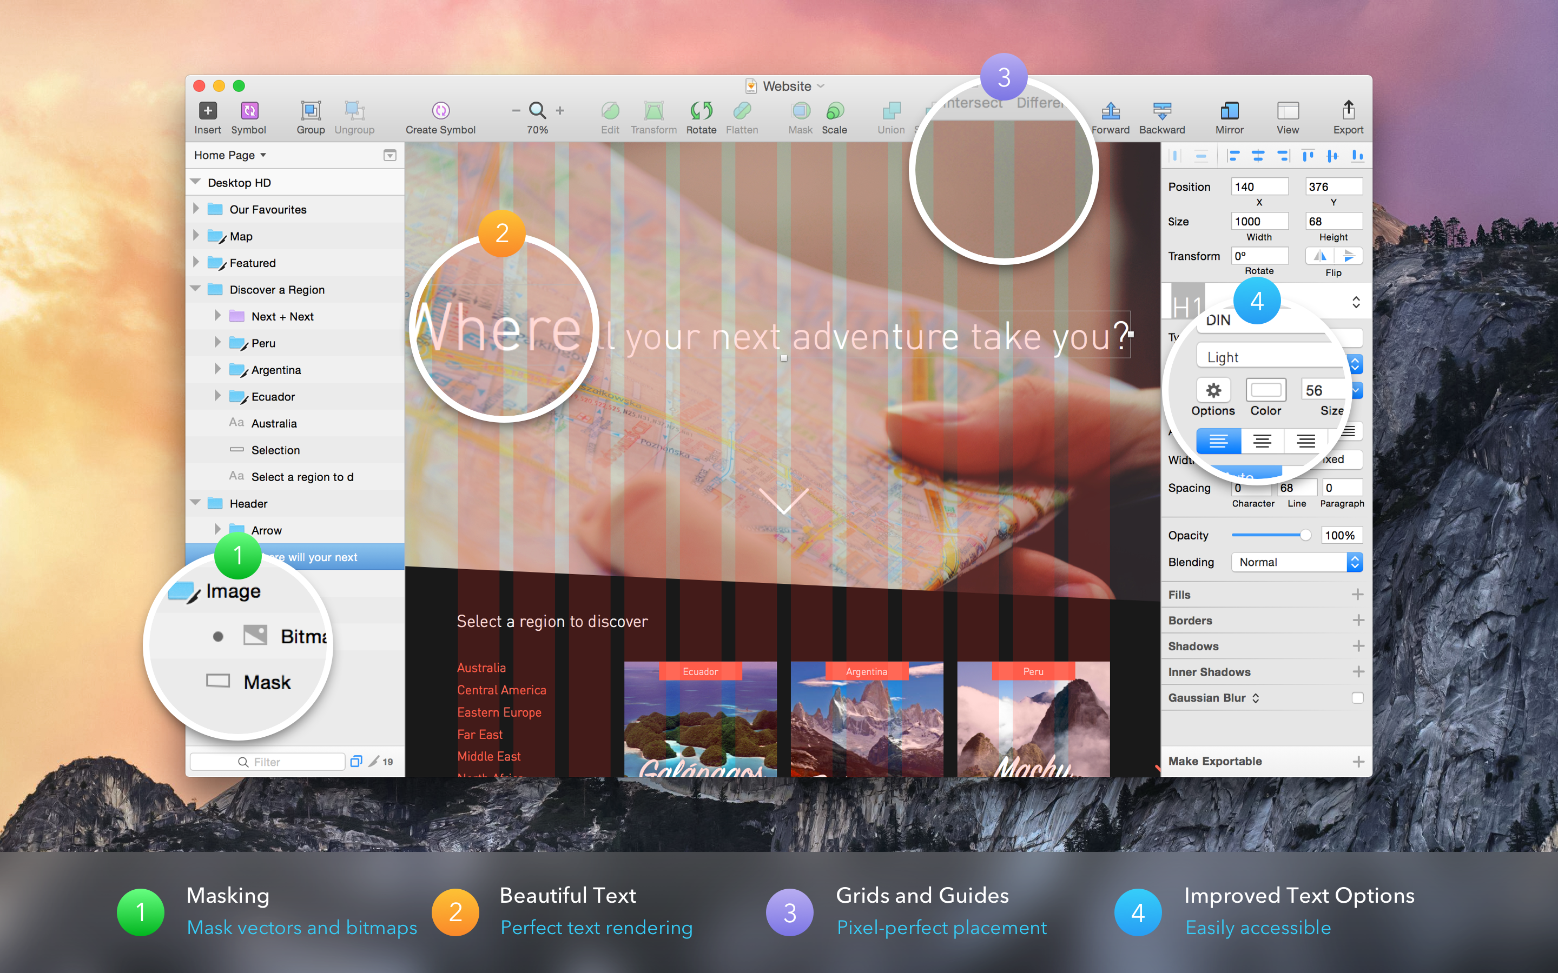
Task: Set text alignment to left
Action: point(1218,441)
